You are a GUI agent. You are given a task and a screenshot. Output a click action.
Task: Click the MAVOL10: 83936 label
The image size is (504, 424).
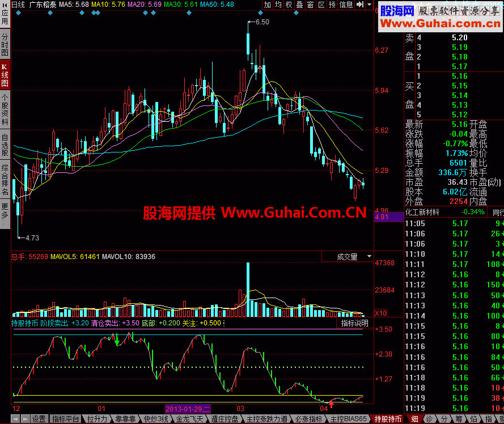(x=129, y=257)
